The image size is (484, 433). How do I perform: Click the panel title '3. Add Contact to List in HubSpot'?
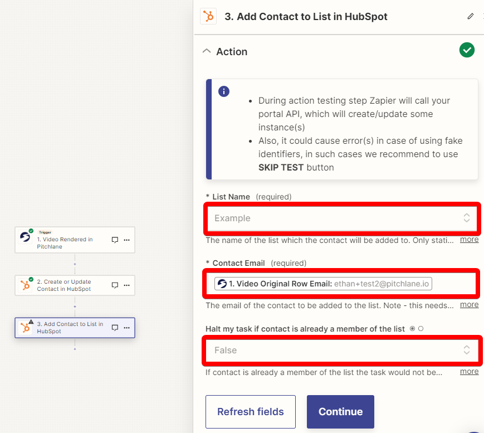[x=306, y=16]
